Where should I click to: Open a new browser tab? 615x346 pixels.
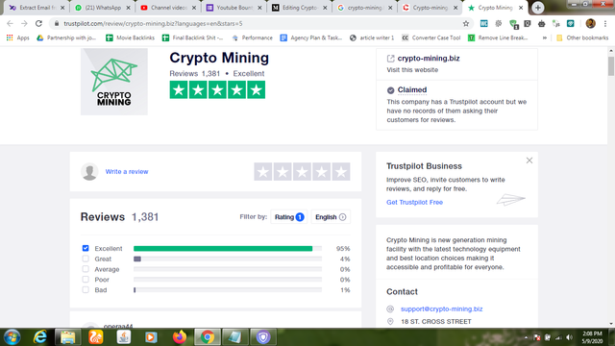click(x=538, y=8)
